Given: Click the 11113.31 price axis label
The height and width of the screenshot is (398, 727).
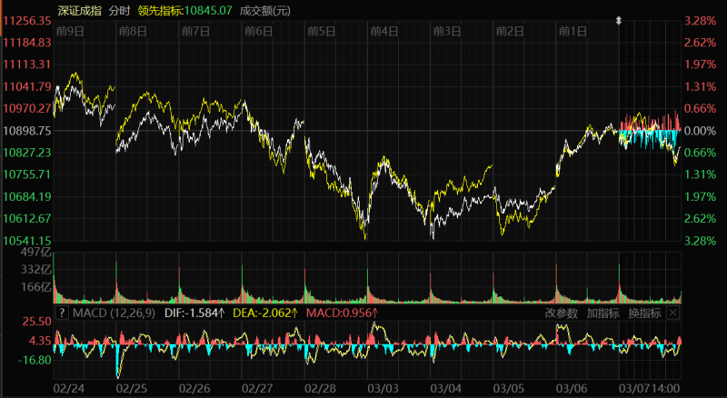Looking at the screenshot, I should (27, 65).
